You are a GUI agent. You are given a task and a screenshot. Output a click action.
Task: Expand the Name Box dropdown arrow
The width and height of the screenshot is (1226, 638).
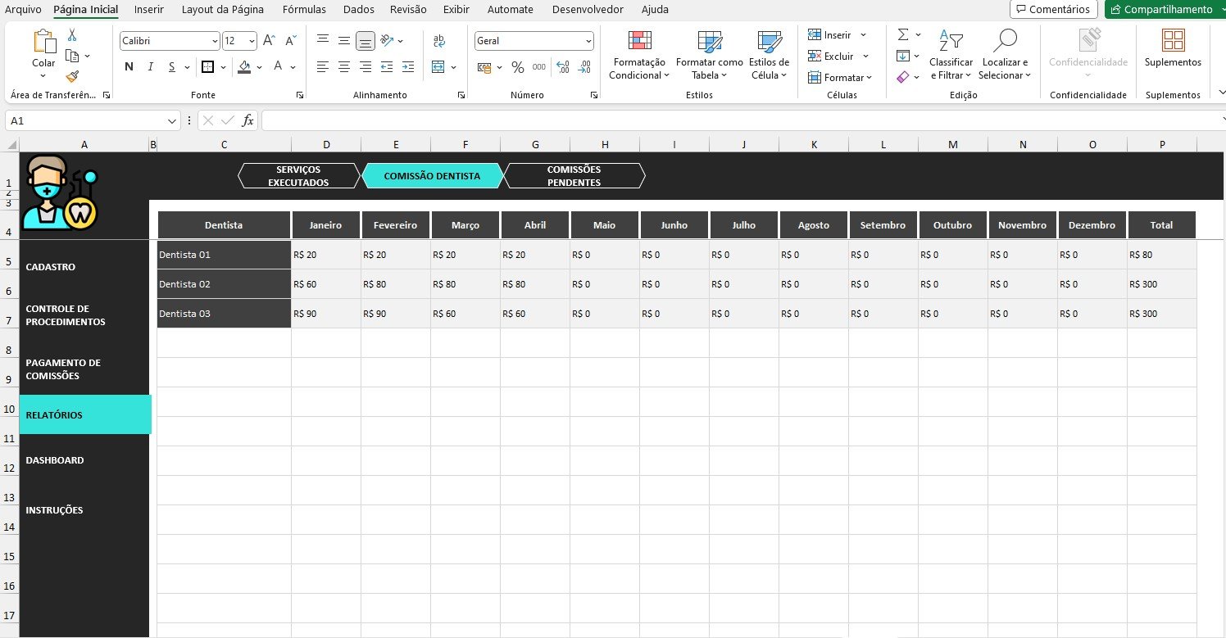[x=172, y=120]
